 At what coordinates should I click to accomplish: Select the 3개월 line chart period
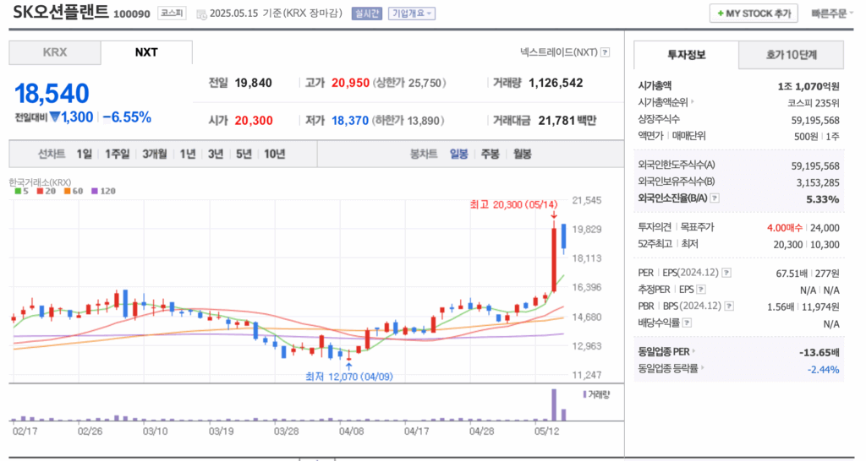click(155, 154)
